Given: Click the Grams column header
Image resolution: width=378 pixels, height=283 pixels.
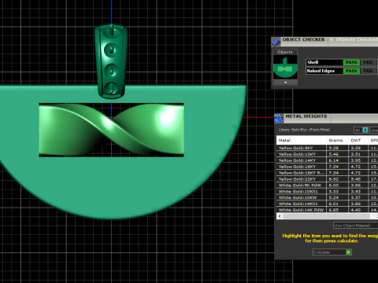Looking at the screenshot, I should coord(337,140).
